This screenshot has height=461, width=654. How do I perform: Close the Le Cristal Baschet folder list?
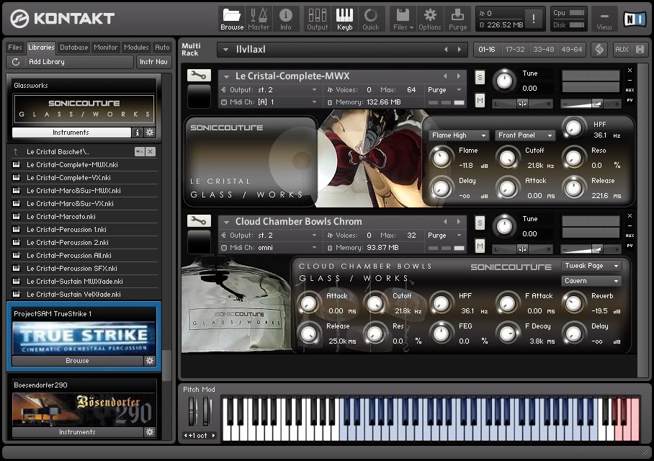151,151
